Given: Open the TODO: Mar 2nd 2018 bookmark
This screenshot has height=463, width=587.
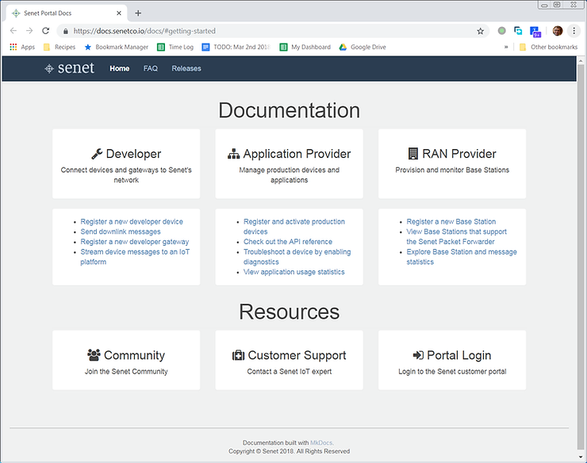Looking at the screenshot, I should [236, 47].
